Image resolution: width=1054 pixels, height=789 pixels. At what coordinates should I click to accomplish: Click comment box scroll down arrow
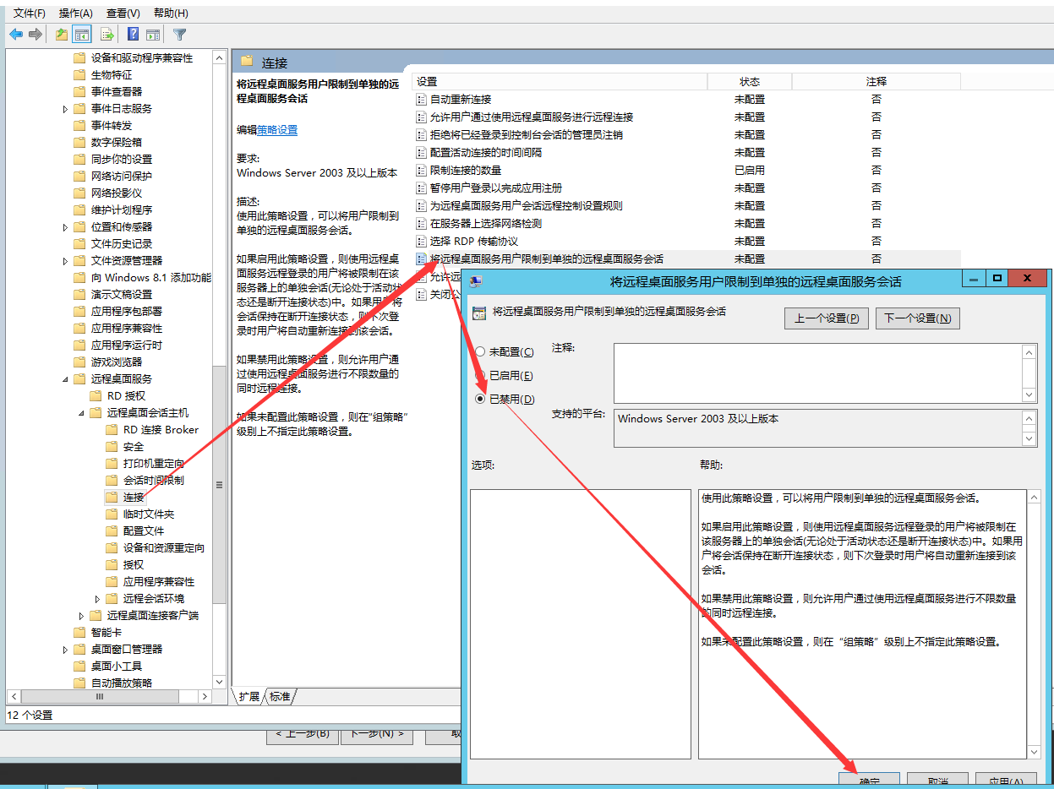pyautogui.click(x=1029, y=395)
